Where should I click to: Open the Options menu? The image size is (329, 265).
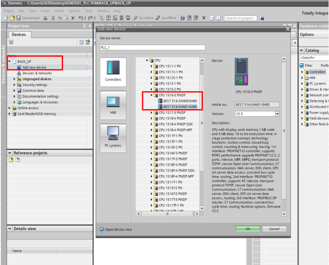[74, 11]
